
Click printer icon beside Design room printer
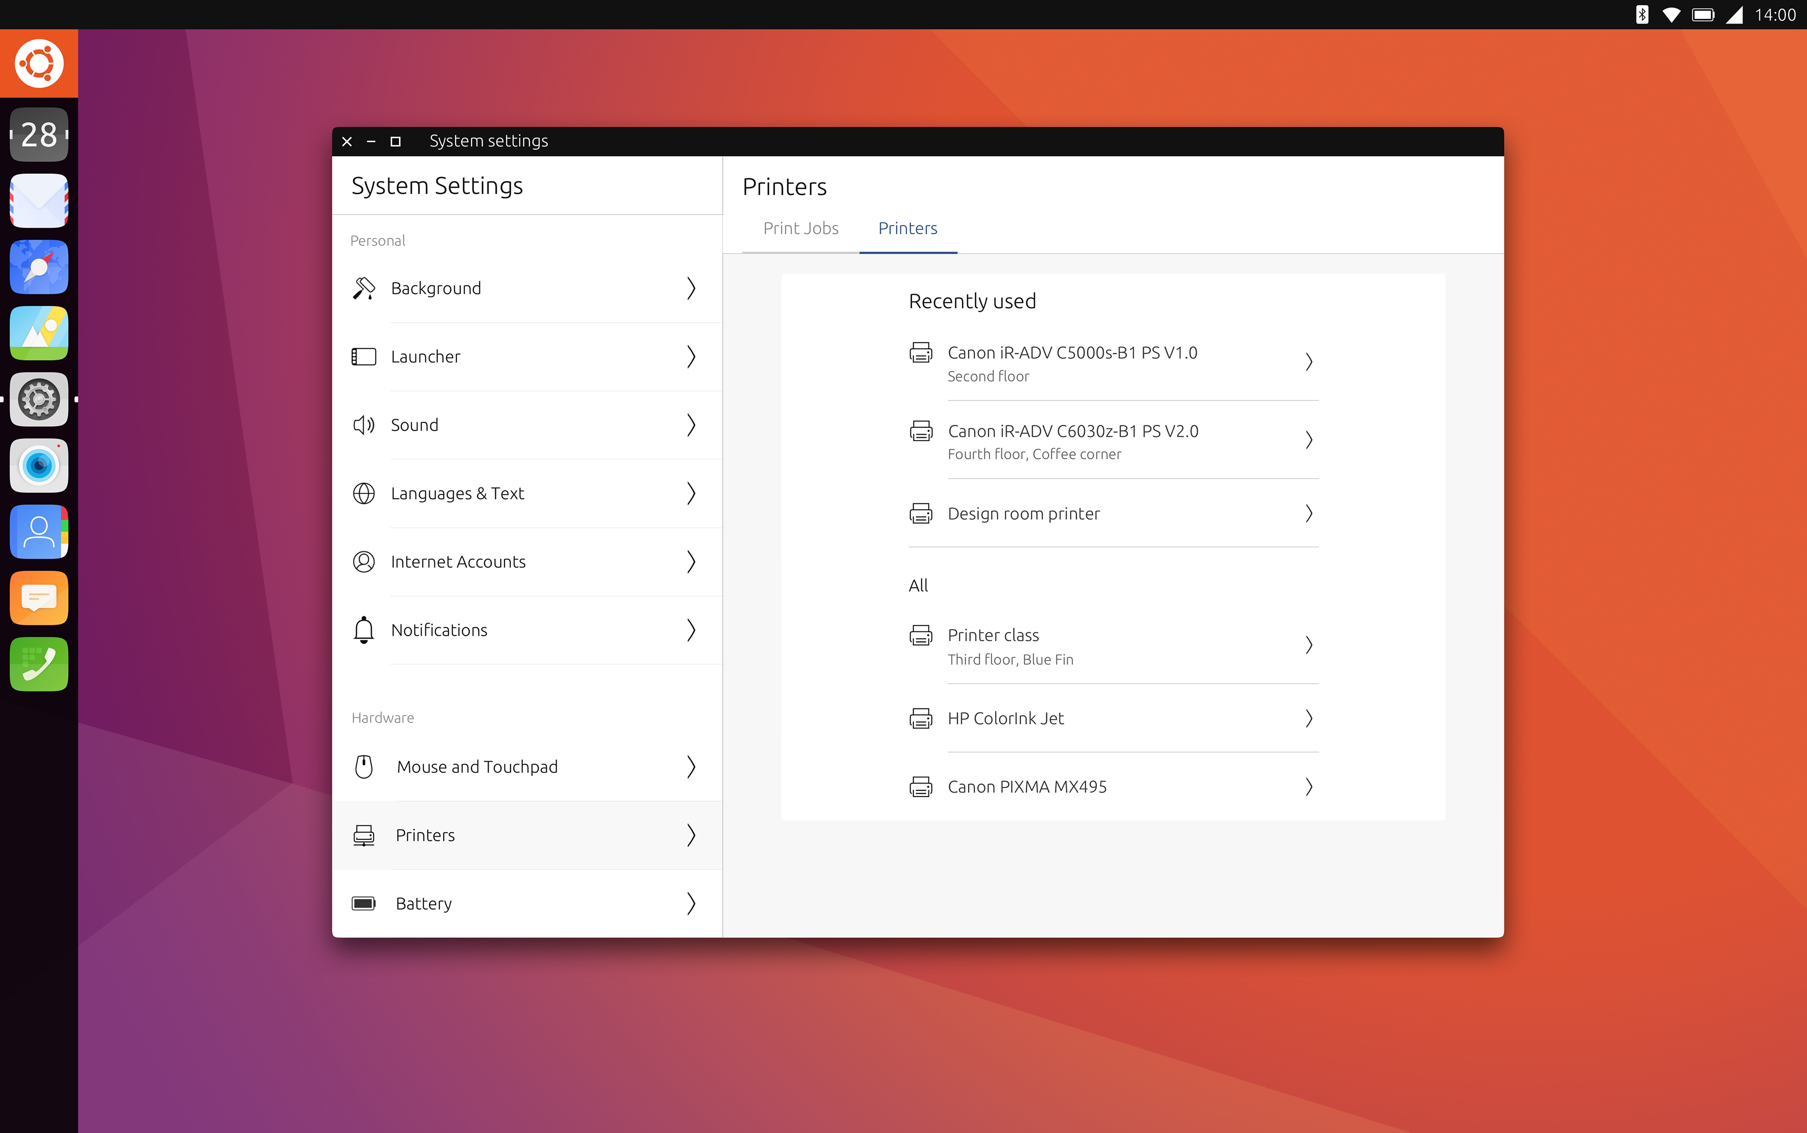click(921, 513)
